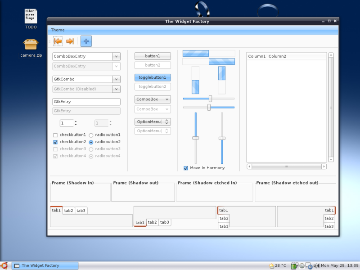Click the volume speaker icon in tray
Screen dimensions: 360x270
point(316,265)
